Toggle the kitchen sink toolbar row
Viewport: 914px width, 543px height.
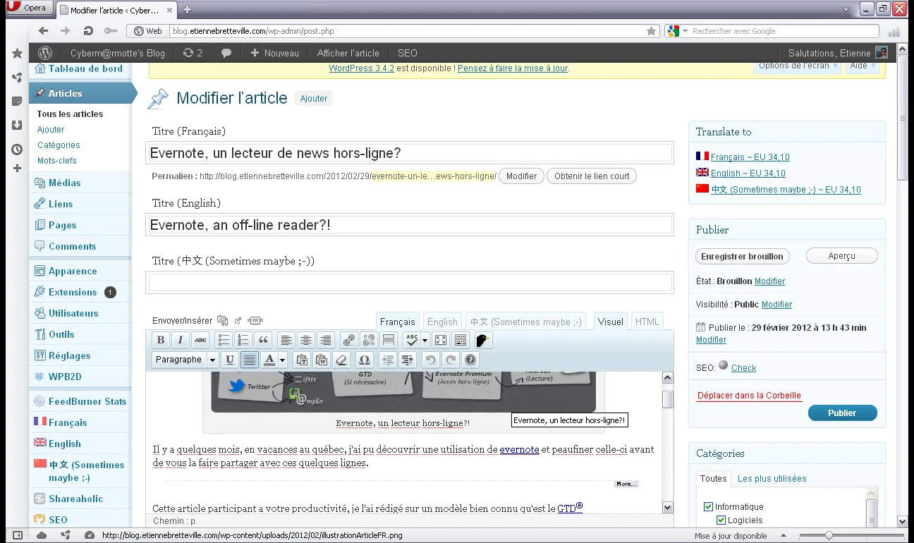(x=461, y=340)
